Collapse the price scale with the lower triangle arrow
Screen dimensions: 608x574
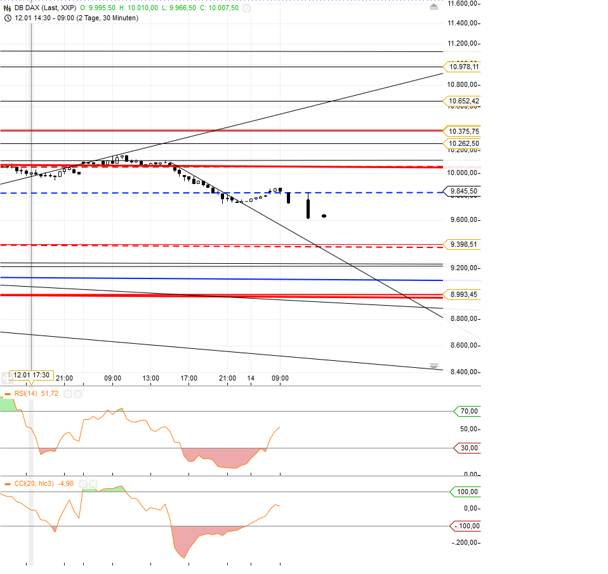pyautogui.click(x=433, y=365)
